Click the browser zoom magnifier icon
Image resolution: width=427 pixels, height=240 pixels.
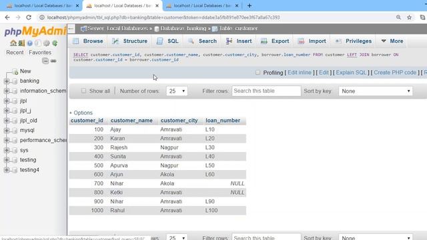pos(398,17)
